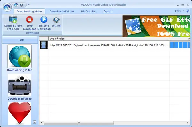Viewport: 192px width, 127px height.
Task: Open the Setting gear icon
Action: tap(56, 20)
